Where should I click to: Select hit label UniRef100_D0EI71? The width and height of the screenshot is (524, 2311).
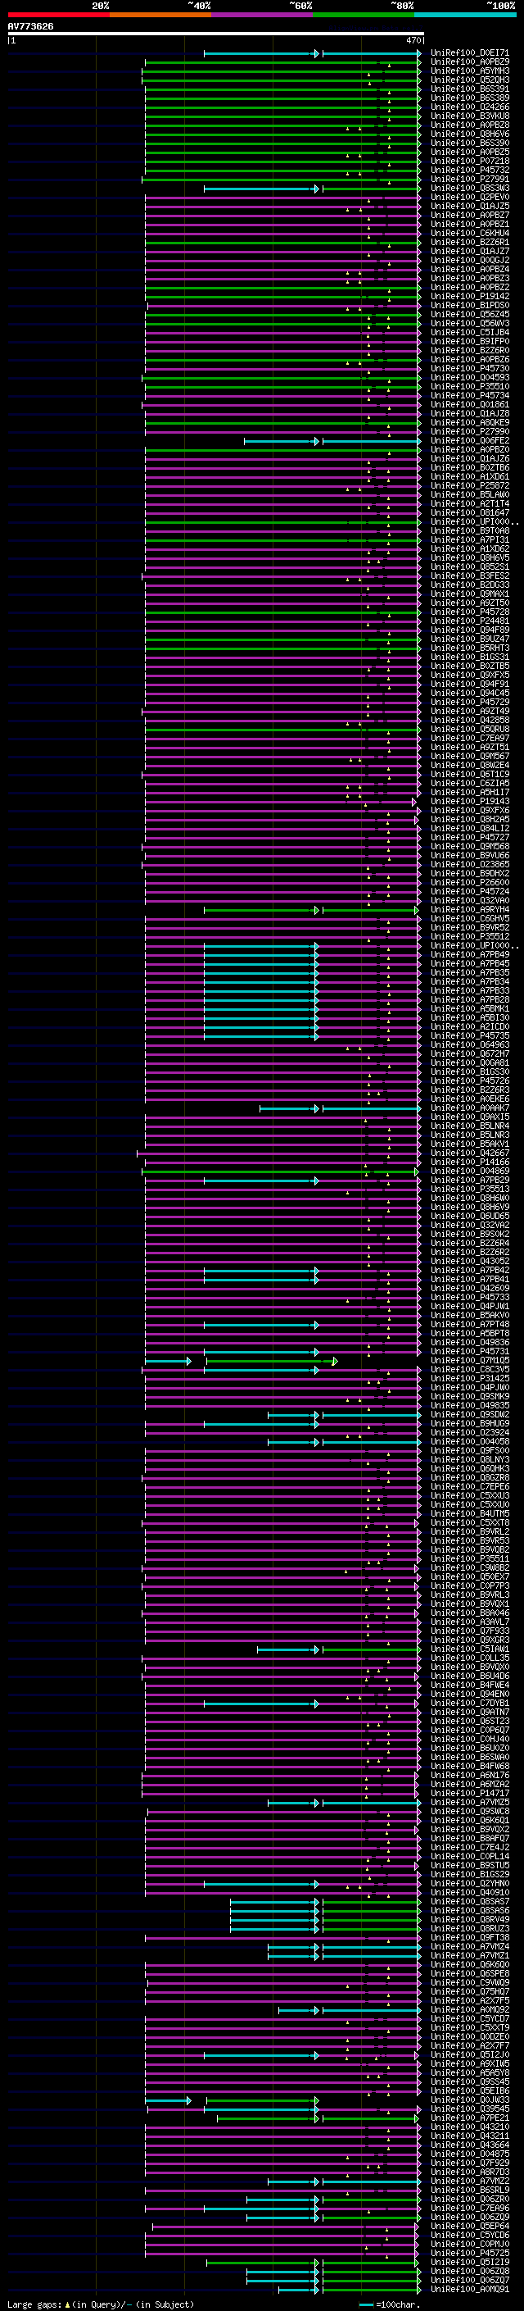pos(469,54)
